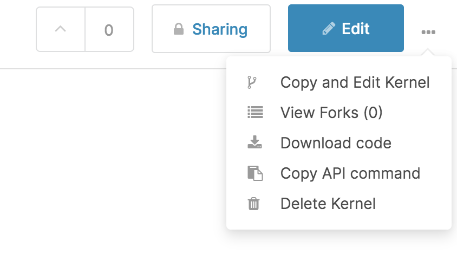Click the Edit text label
This screenshot has height=274, width=457.
[356, 29]
